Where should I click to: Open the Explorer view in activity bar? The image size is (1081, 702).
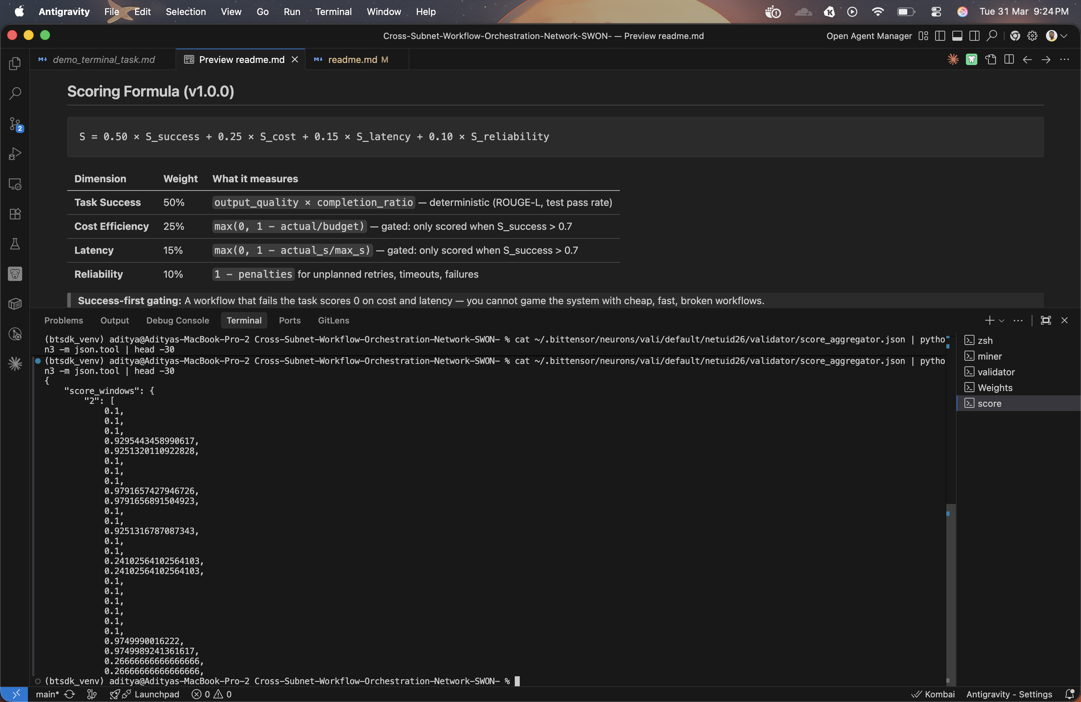pos(15,64)
